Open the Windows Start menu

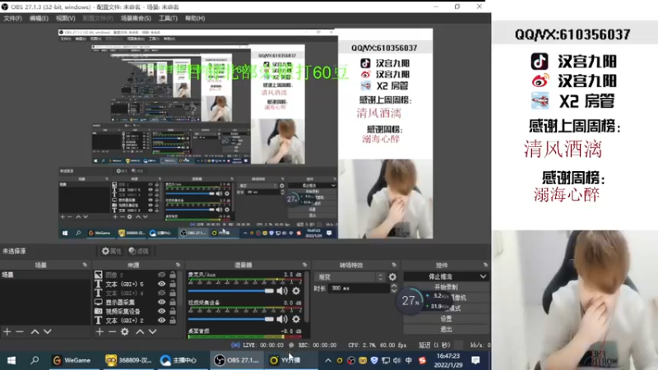(12, 360)
